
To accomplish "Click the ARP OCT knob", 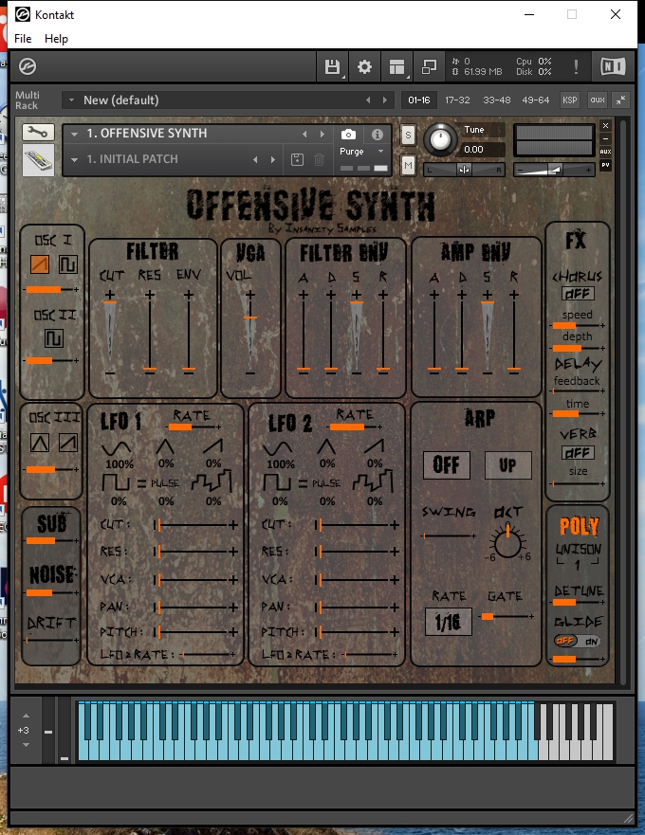I will pyautogui.click(x=507, y=542).
